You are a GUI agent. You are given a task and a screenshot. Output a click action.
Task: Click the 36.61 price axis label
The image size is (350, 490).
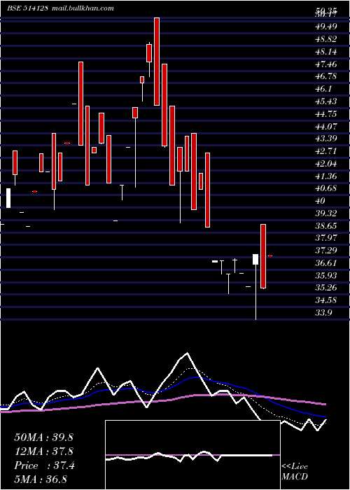(x=326, y=263)
